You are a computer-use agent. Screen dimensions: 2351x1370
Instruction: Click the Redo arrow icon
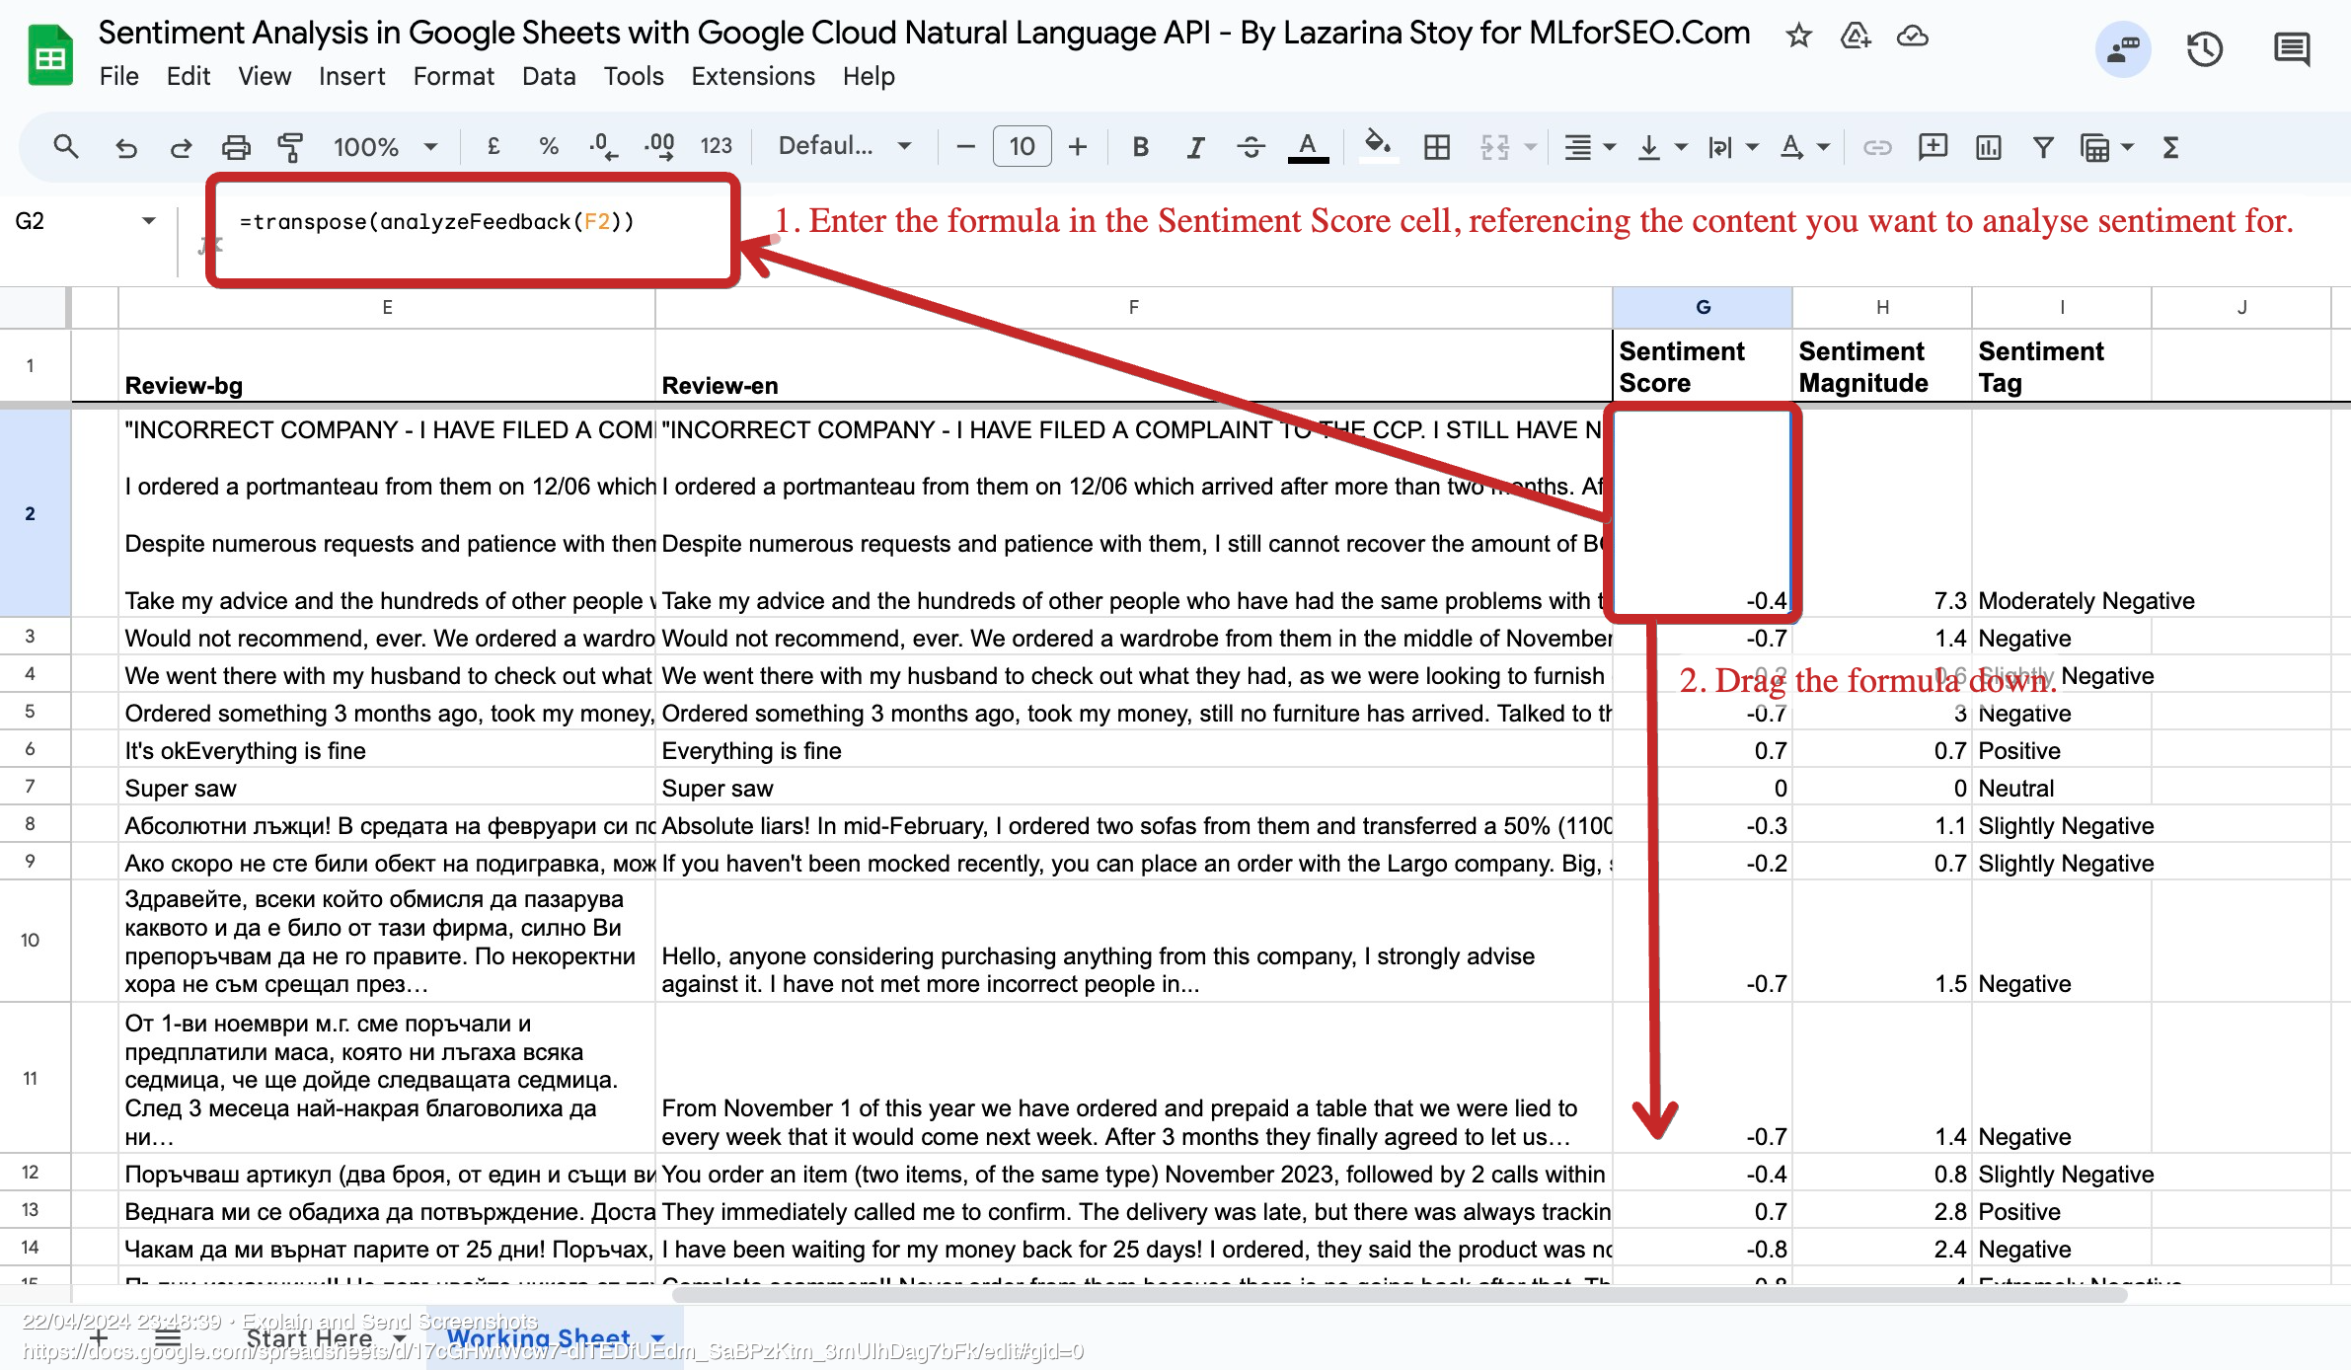181,148
